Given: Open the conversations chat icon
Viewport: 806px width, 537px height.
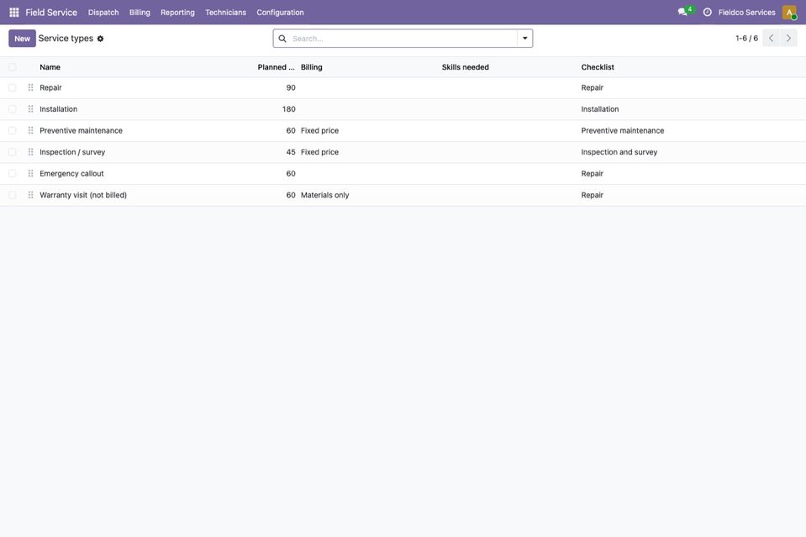Looking at the screenshot, I should pos(682,12).
